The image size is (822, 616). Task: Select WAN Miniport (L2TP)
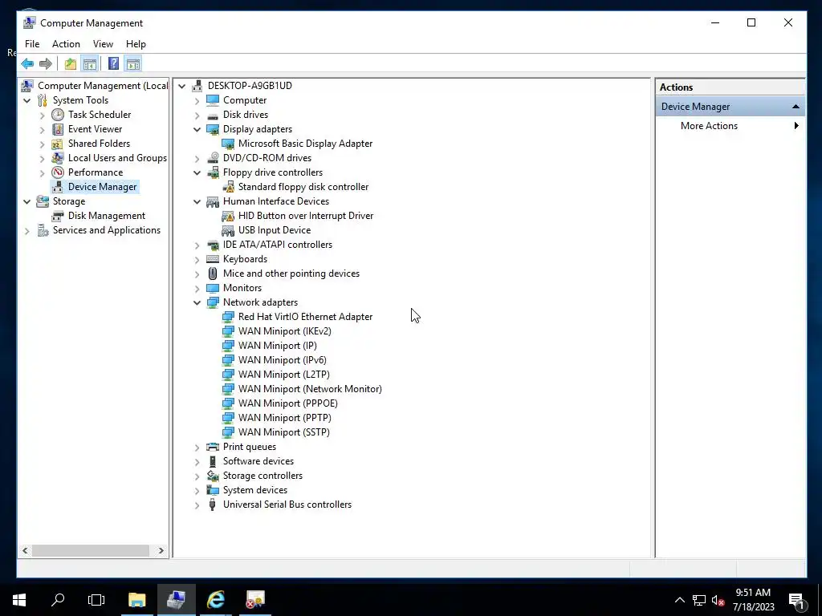283,375
